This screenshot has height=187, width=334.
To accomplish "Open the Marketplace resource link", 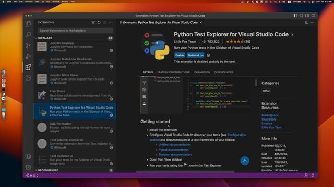I will click(x=270, y=115).
